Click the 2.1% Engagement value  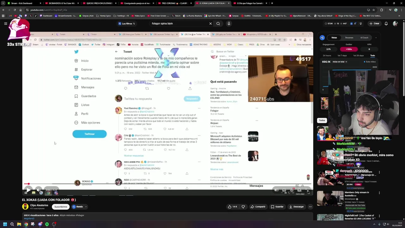point(328,49)
